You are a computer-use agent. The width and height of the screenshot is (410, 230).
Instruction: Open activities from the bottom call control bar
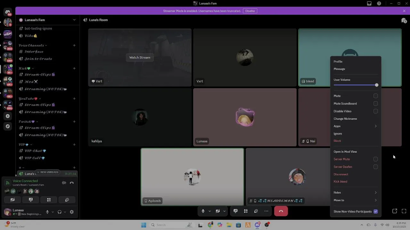click(x=246, y=211)
